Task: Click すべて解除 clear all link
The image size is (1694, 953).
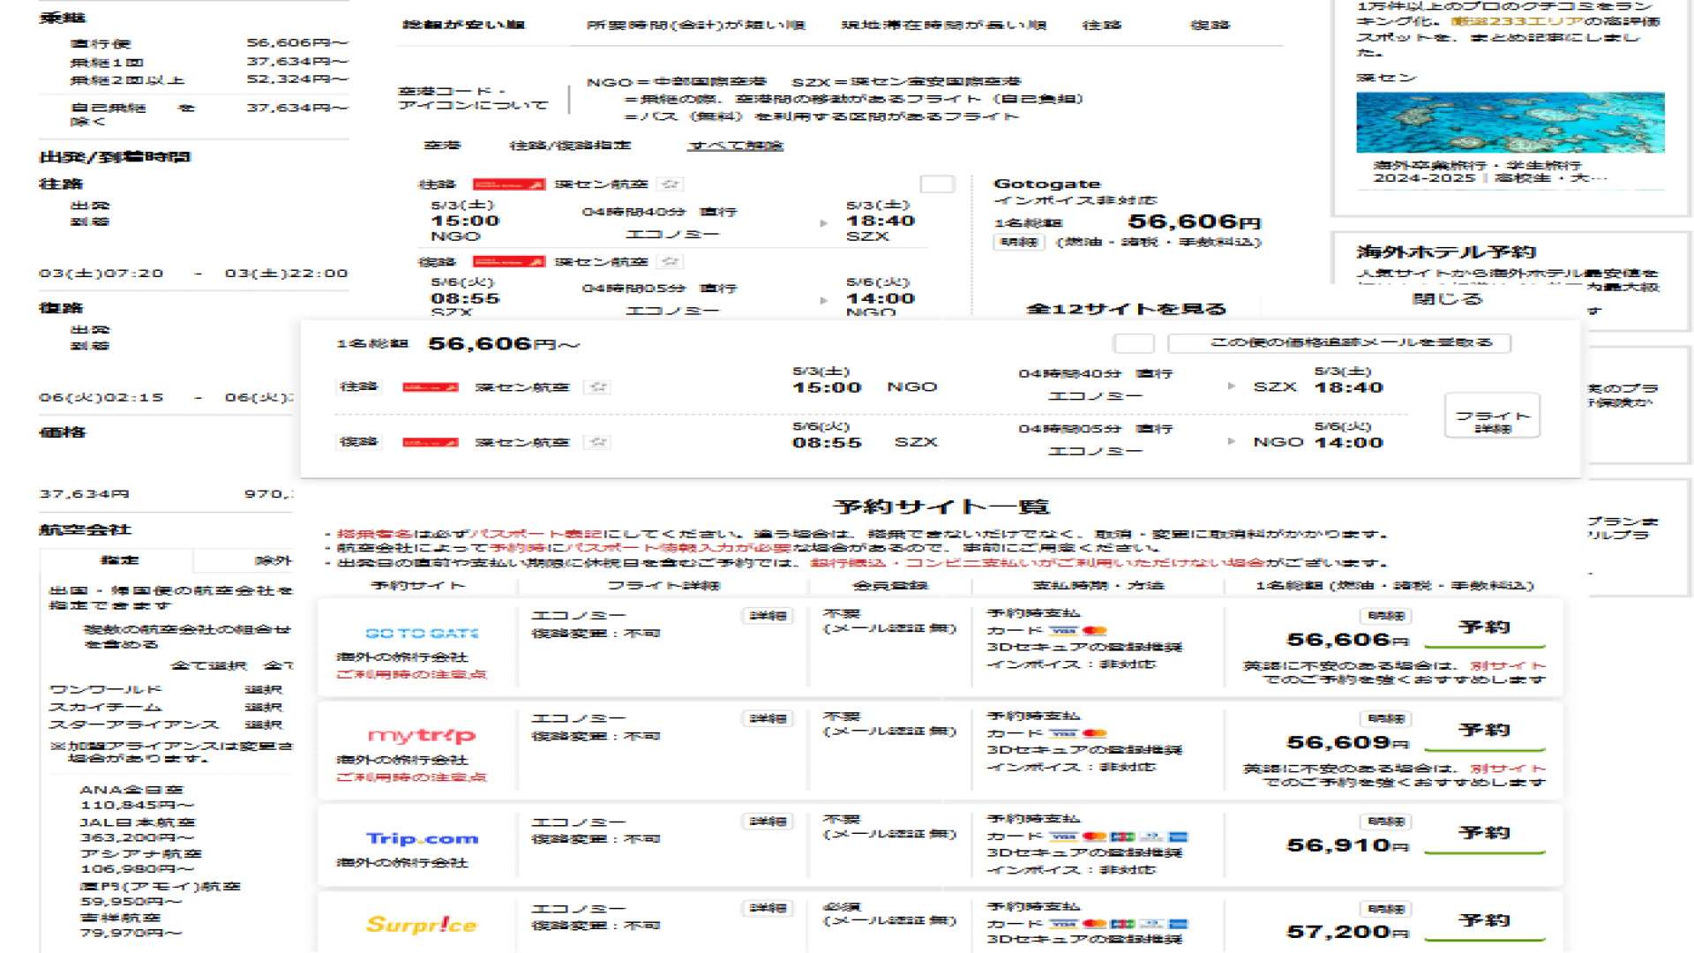Action: (x=736, y=146)
